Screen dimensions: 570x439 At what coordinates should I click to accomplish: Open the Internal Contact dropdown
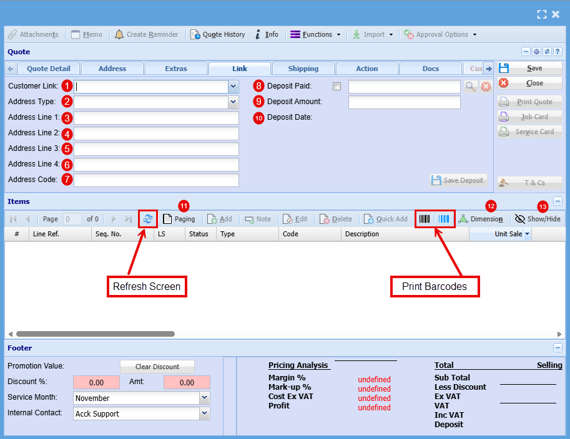(205, 413)
